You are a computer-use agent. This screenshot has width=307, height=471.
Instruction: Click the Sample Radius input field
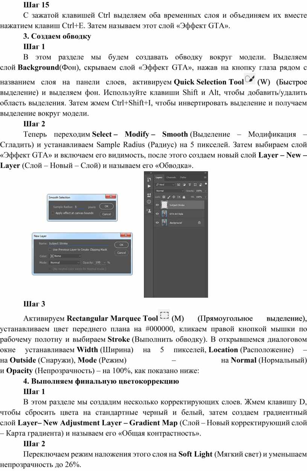click(x=80, y=207)
